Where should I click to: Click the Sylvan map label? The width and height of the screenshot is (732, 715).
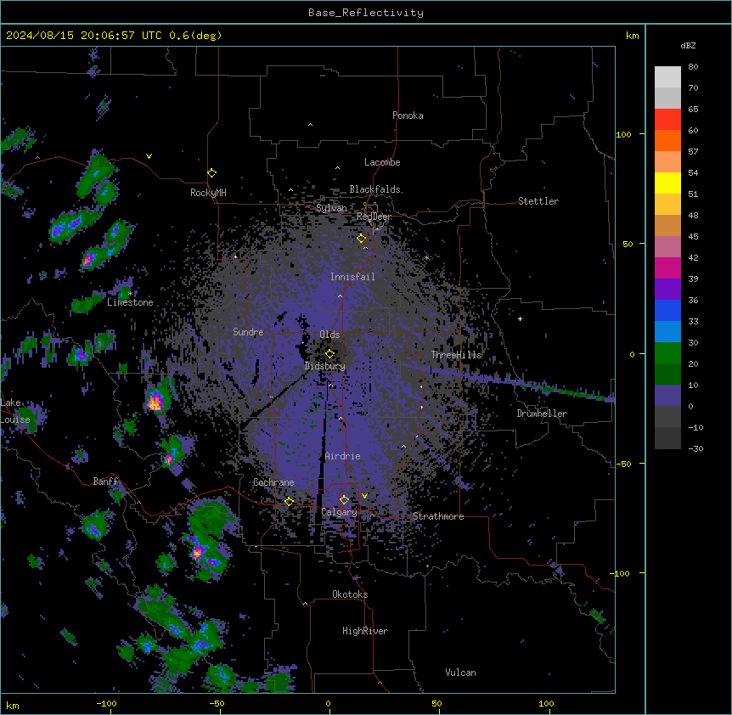coord(331,208)
